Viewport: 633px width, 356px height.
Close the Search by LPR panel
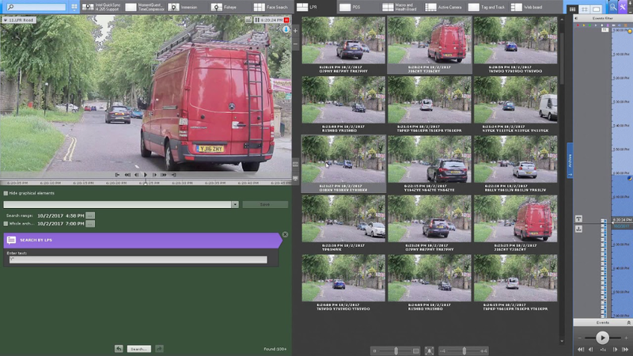tap(285, 234)
